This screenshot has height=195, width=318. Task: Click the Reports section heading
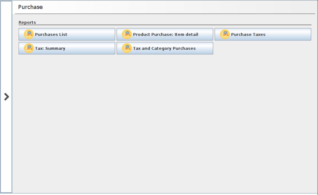coord(27,22)
